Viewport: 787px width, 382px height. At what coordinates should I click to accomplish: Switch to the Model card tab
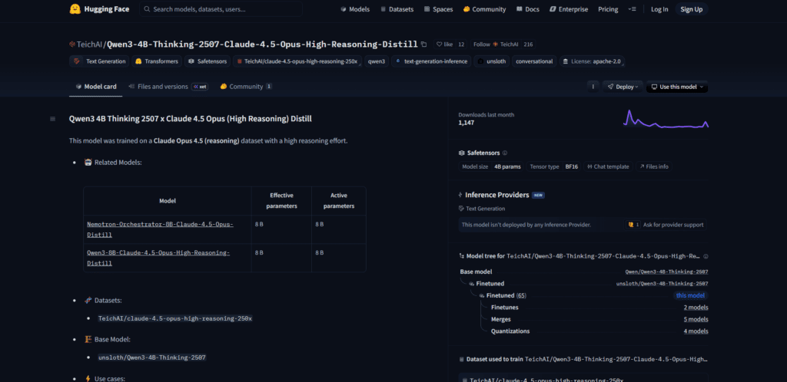point(96,87)
